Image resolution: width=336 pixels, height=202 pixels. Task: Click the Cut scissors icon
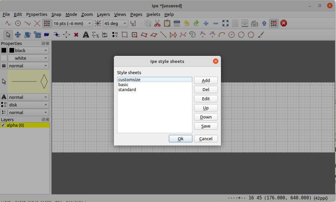pyautogui.click(x=157, y=24)
